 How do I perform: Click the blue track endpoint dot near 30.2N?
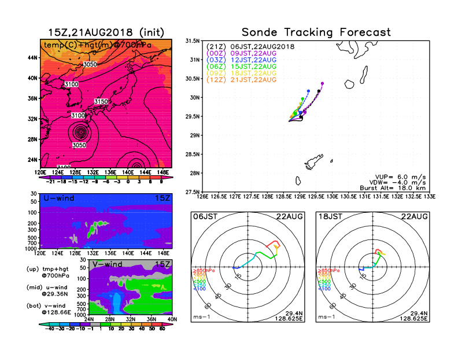pos(308,91)
